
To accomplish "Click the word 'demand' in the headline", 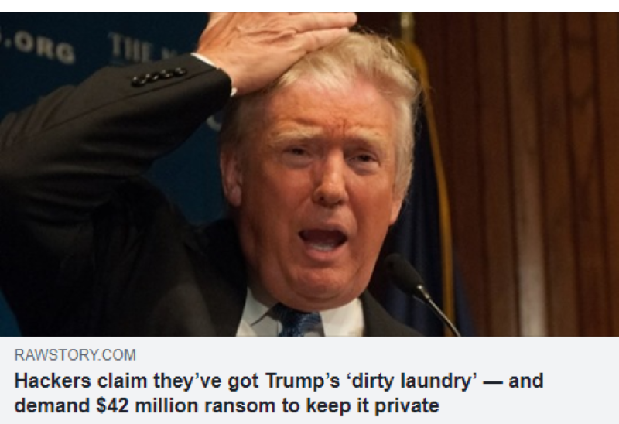I will click(x=52, y=406).
